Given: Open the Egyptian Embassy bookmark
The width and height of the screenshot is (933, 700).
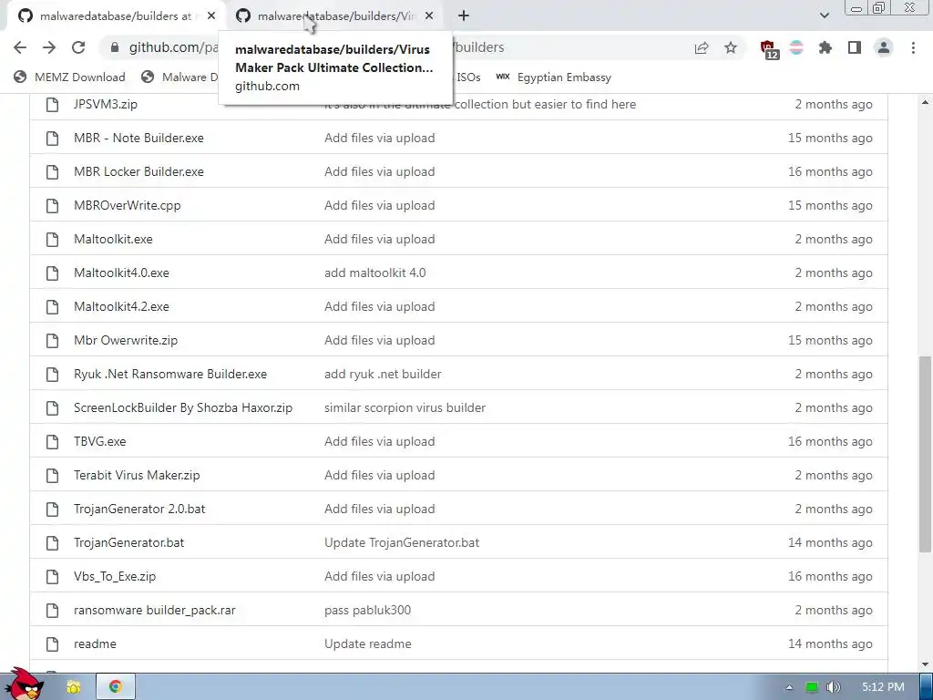Looking at the screenshot, I should [x=553, y=77].
